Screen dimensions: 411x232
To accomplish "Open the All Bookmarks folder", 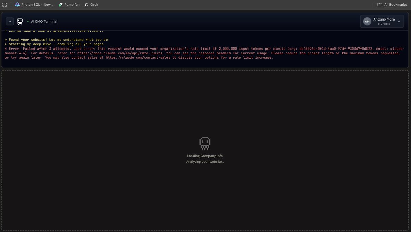I will [x=392, y=5].
